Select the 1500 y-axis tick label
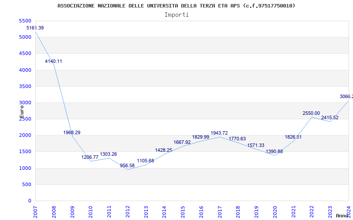353x220 pixels. pos(25,151)
